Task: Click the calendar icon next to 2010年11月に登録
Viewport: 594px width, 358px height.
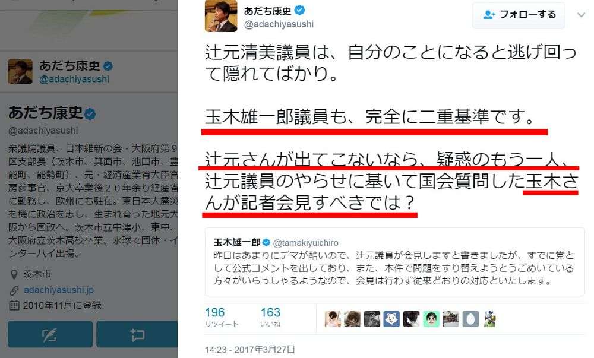Action: [x=14, y=305]
